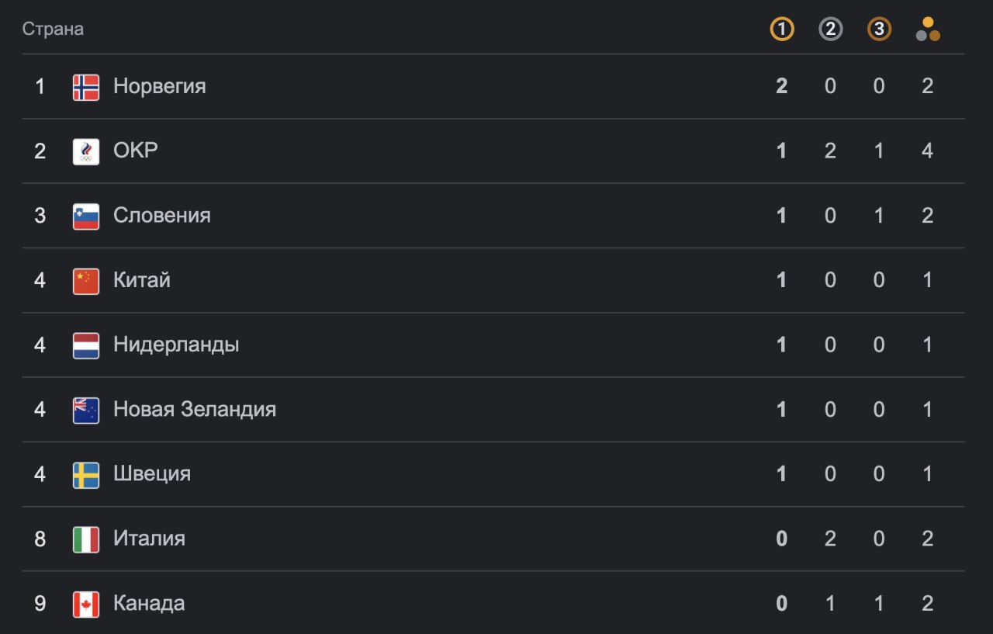
Task: Click the total medals three-dot icon
Action: 928,29
